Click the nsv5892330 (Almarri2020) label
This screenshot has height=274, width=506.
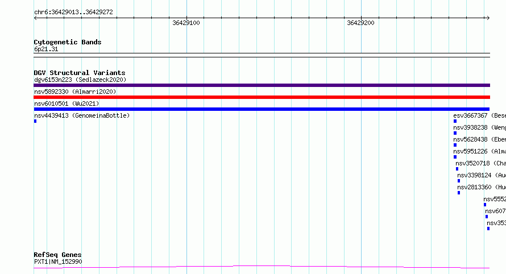[75, 92]
